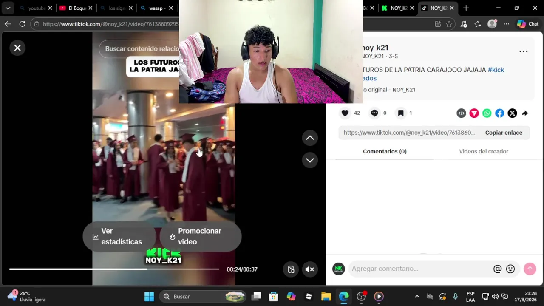Click Promocionar video button

200,236
